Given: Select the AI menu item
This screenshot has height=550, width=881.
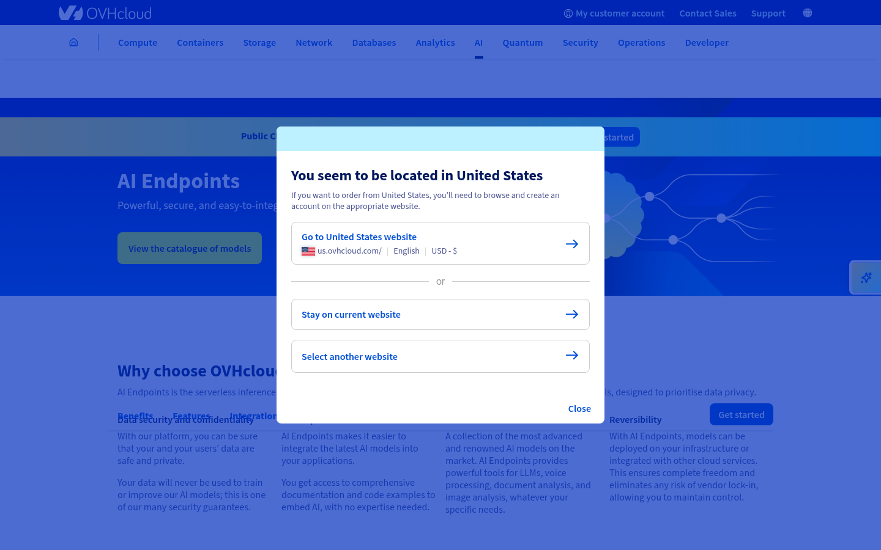Looking at the screenshot, I should click(478, 43).
